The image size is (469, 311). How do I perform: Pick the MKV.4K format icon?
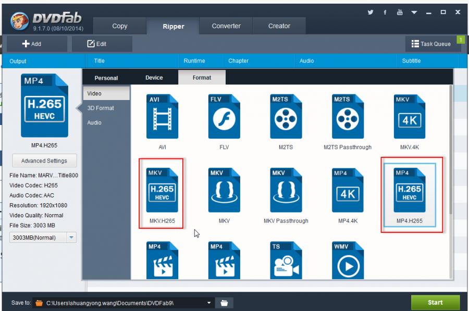(410, 117)
